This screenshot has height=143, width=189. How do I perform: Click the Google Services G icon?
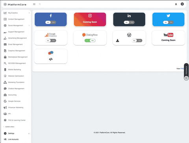5,101
